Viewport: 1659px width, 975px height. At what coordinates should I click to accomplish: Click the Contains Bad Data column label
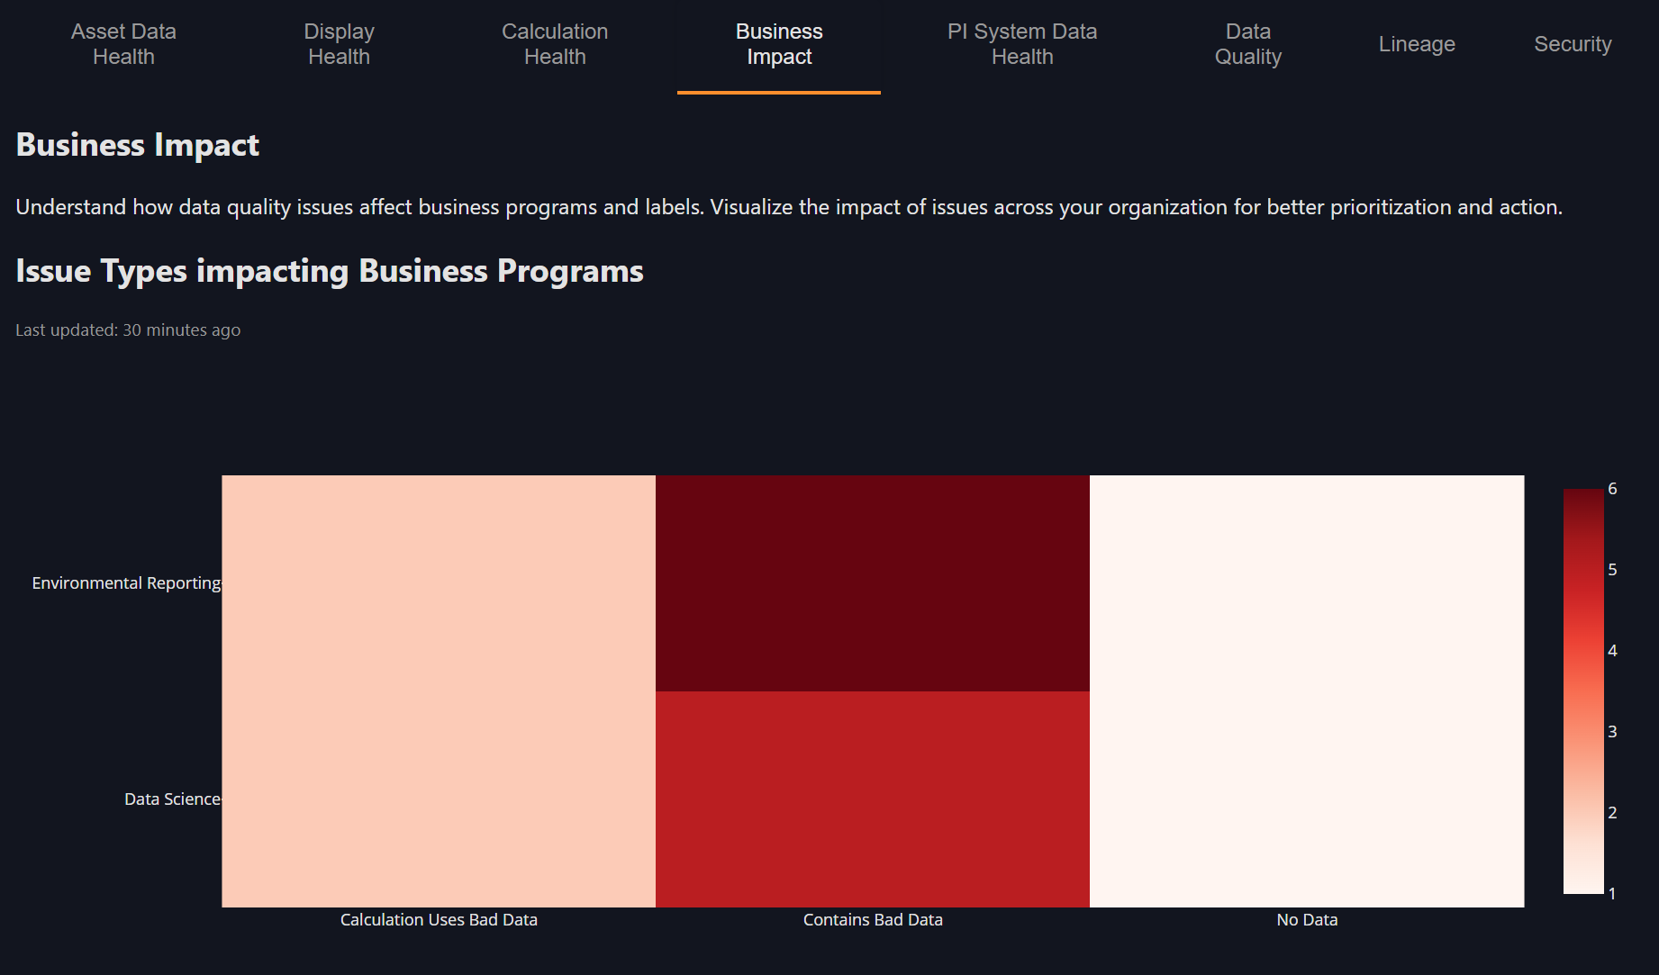coord(873,919)
